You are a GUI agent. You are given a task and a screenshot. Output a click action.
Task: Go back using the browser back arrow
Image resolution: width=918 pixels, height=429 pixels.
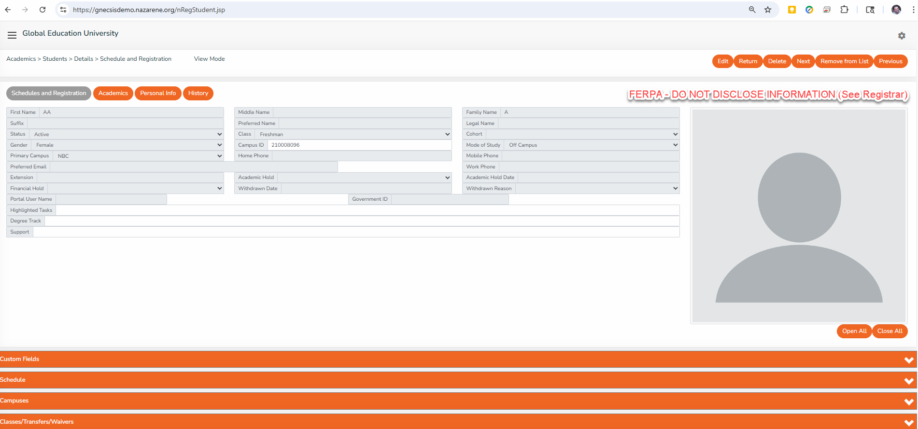pos(8,10)
